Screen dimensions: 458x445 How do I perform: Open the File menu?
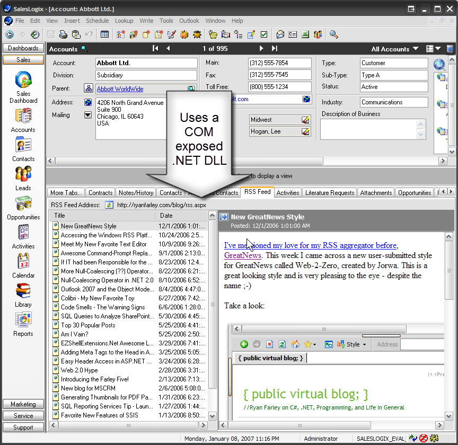click(20, 21)
